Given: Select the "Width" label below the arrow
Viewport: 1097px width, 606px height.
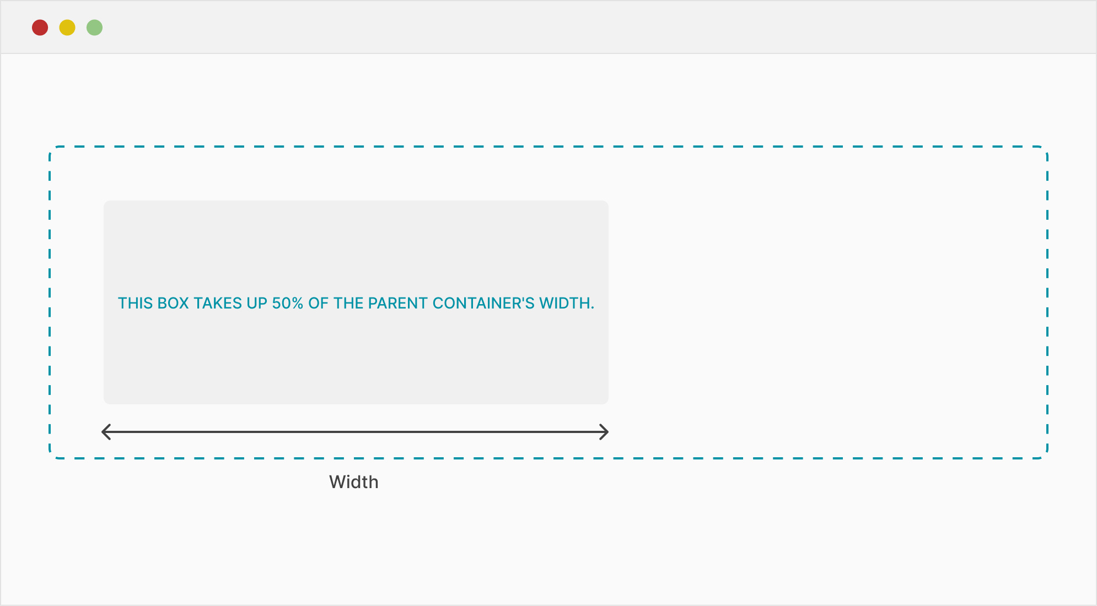Looking at the screenshot, I should tap(354, 482).
